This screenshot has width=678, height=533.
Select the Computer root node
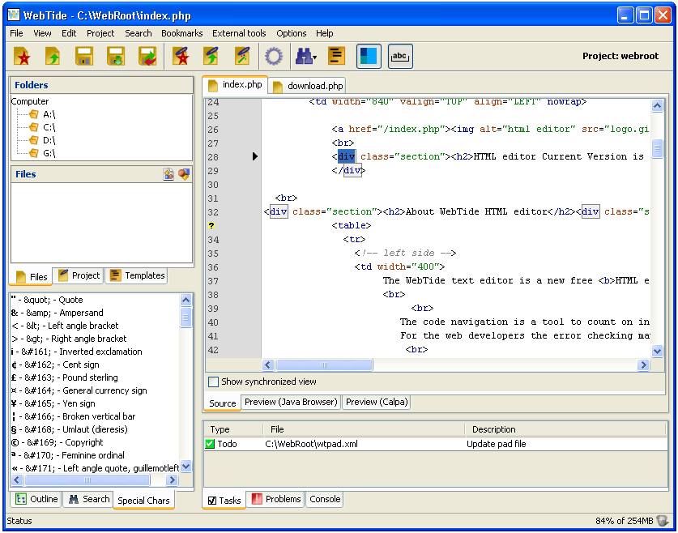30,101
